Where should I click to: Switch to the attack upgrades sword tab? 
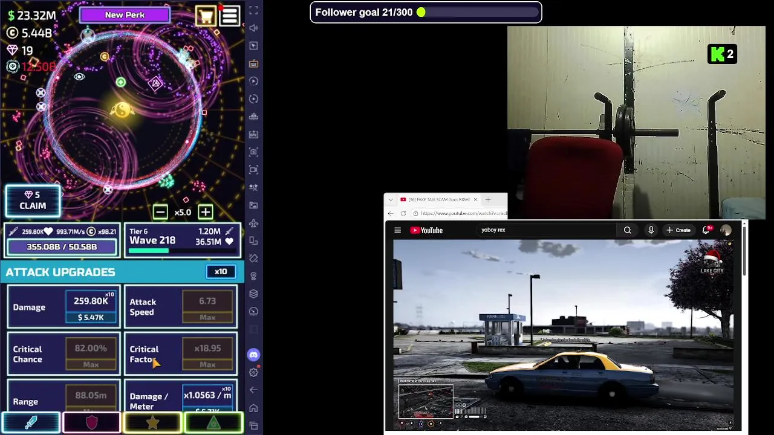tap(31, 423)
